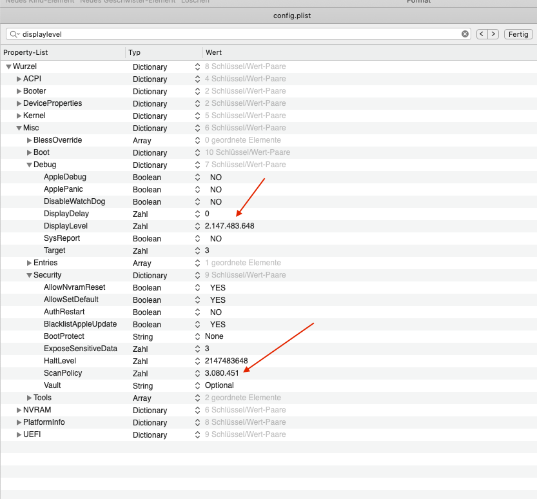This screenshot has width=537, height=499.
Task: Expand the UEFI dictionary
Action: pos(19,434)
